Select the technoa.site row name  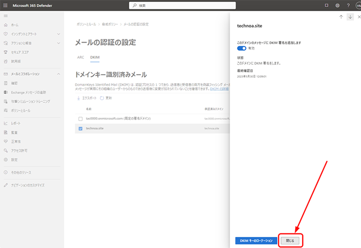[95, 128]
